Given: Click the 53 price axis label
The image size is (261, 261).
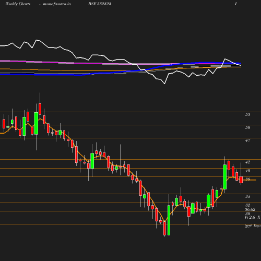Looking at the screenshot, I should tap(247, 114).
